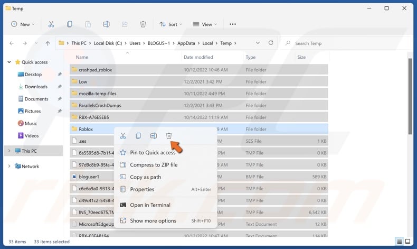Select the Roblox folder row

pyautogui.click(x=199, y=129)
